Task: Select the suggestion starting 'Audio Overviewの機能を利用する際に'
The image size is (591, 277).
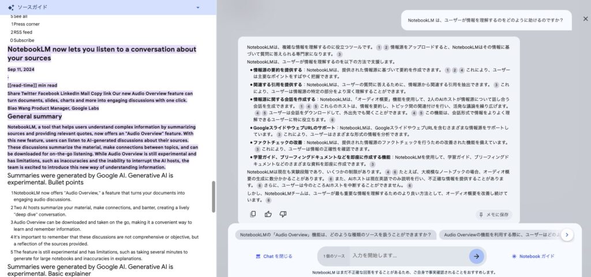Action: (500, 235)
